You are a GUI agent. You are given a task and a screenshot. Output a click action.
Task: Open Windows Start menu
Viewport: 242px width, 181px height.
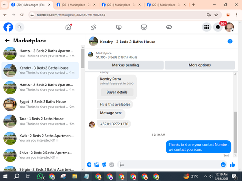[5, 176]
